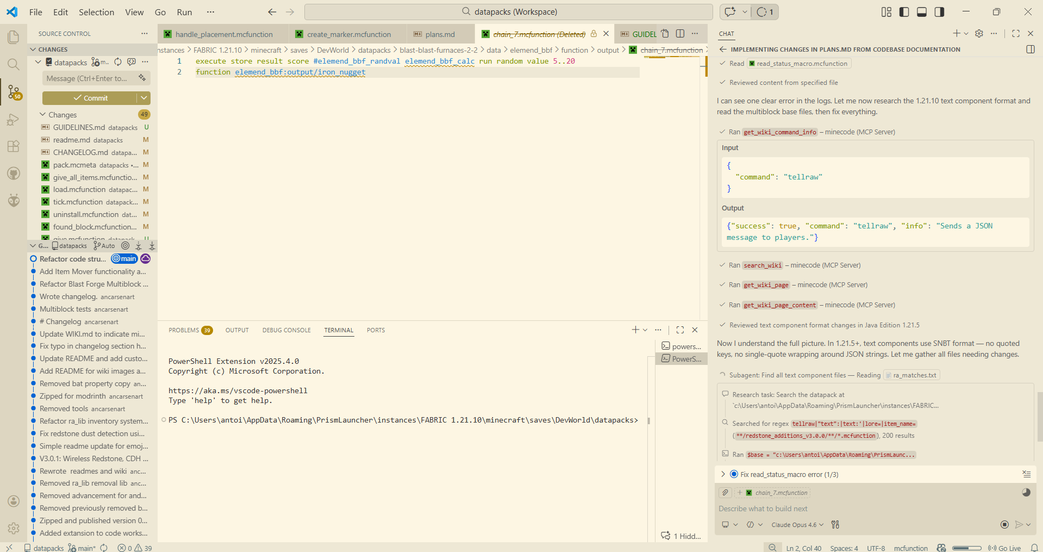Image resolution: width=1043 pixels, height=552 pixels.
Task: Open the File menu
Action: 36,12
